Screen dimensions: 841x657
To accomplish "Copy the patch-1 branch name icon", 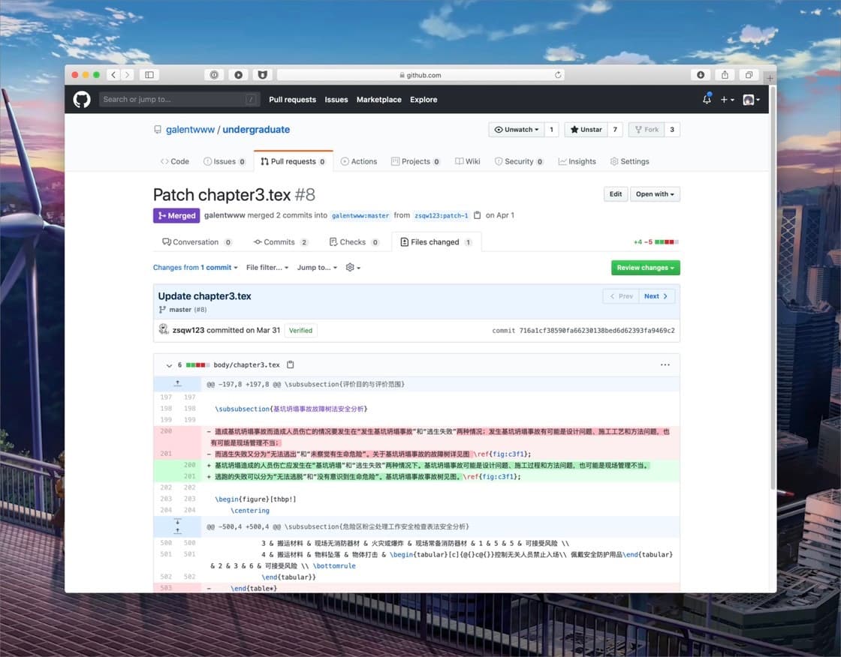I will click(477, 215).
